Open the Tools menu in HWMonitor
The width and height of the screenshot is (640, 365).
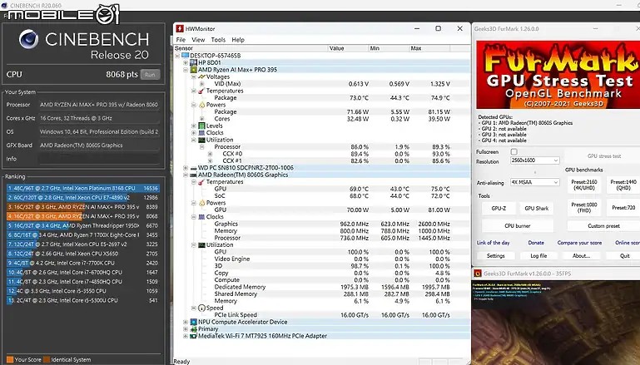click(218, 40)
